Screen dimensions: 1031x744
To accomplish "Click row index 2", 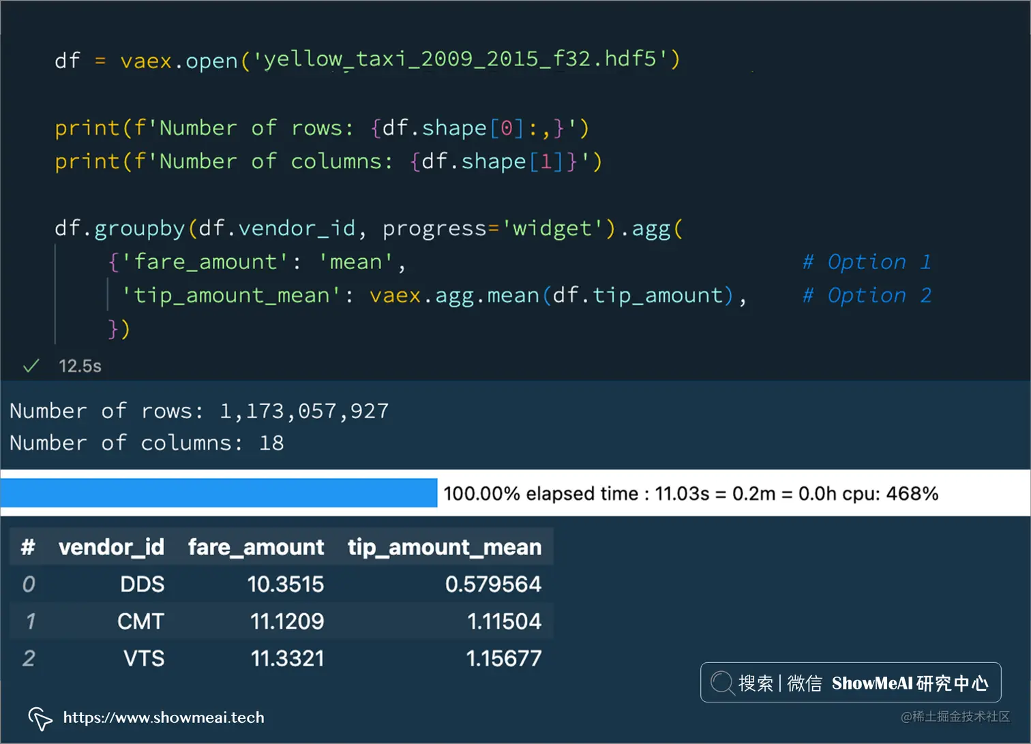I will click(29, 658).
